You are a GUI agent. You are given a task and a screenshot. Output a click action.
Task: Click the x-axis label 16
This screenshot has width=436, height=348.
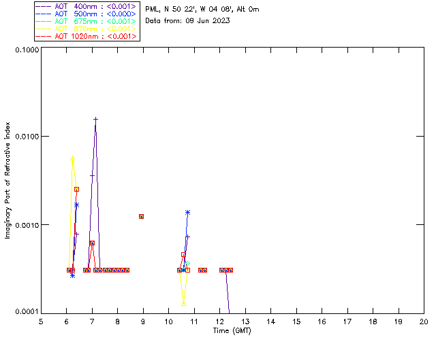coord(322,321)
